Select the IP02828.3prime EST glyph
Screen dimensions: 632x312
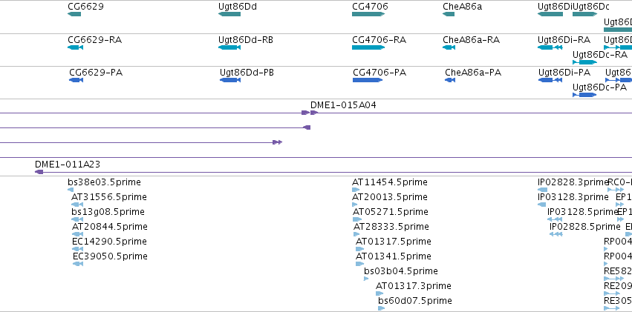click(543, 190)
